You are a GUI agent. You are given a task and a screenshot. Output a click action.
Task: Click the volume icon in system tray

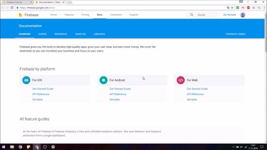241,147
